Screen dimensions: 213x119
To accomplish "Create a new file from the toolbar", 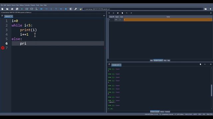I will pos(2,9).
